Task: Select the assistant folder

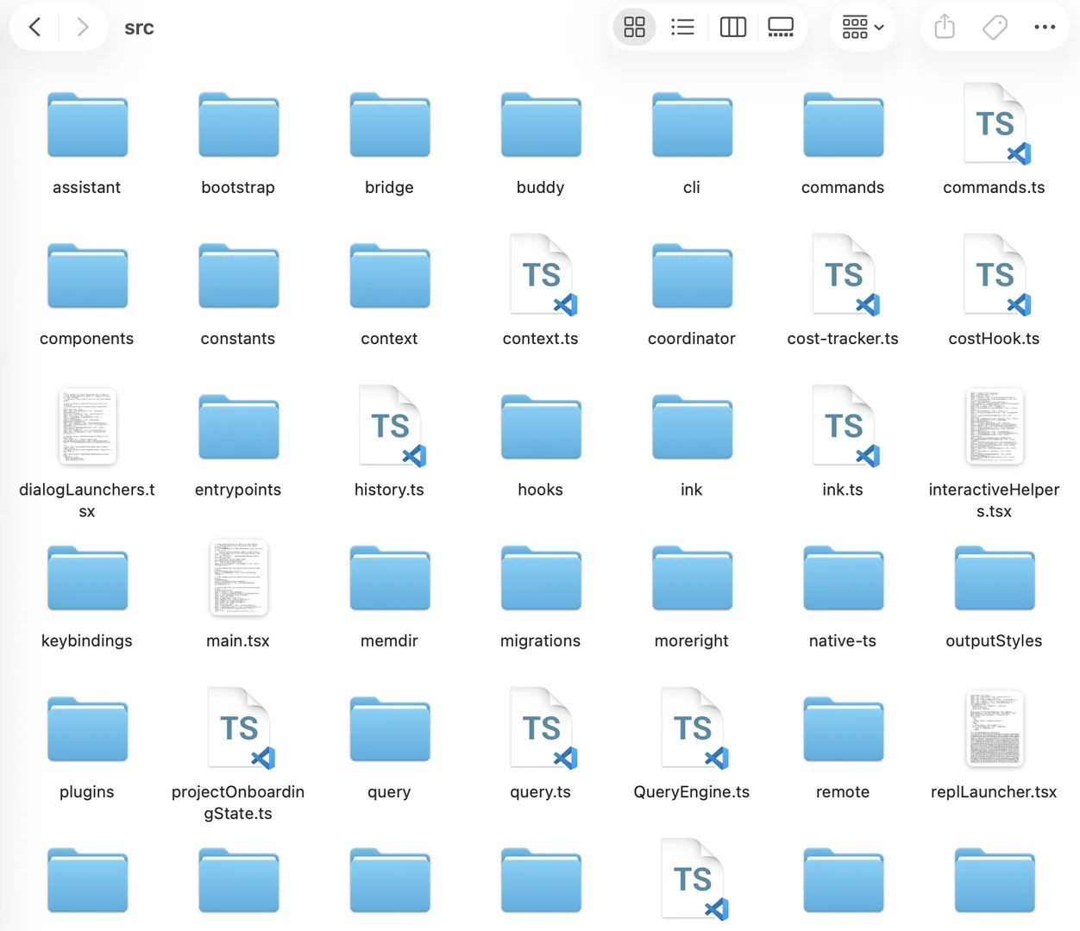Action: 87,125
